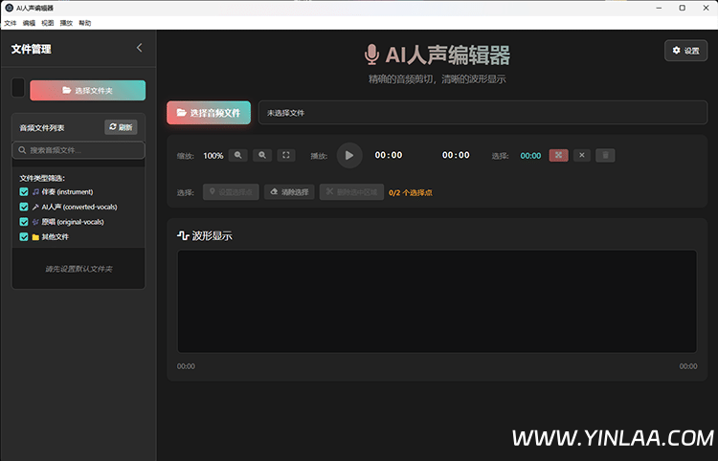Image resolution: width=718 pixels, height=461 pixels.
Task: Click the microphone icon beside AI人声
Action: tap(35, 208)
